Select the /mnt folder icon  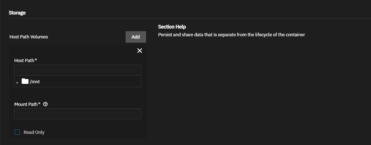click(x=25, y=81)
